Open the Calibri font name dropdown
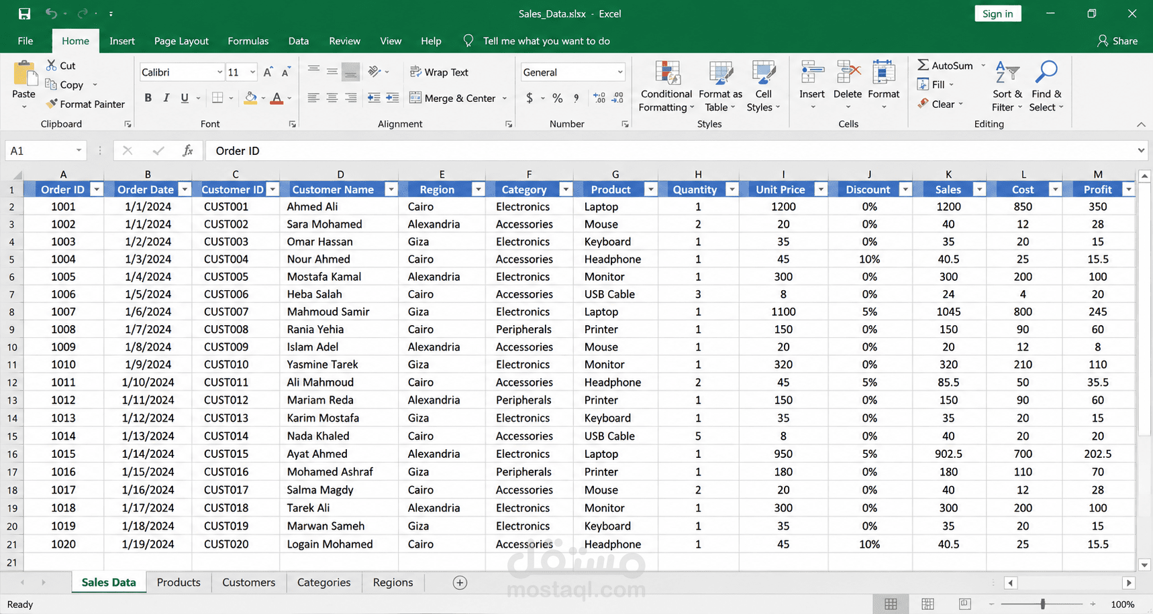This screenshot has height=614, width=1153. click(219, 72)
